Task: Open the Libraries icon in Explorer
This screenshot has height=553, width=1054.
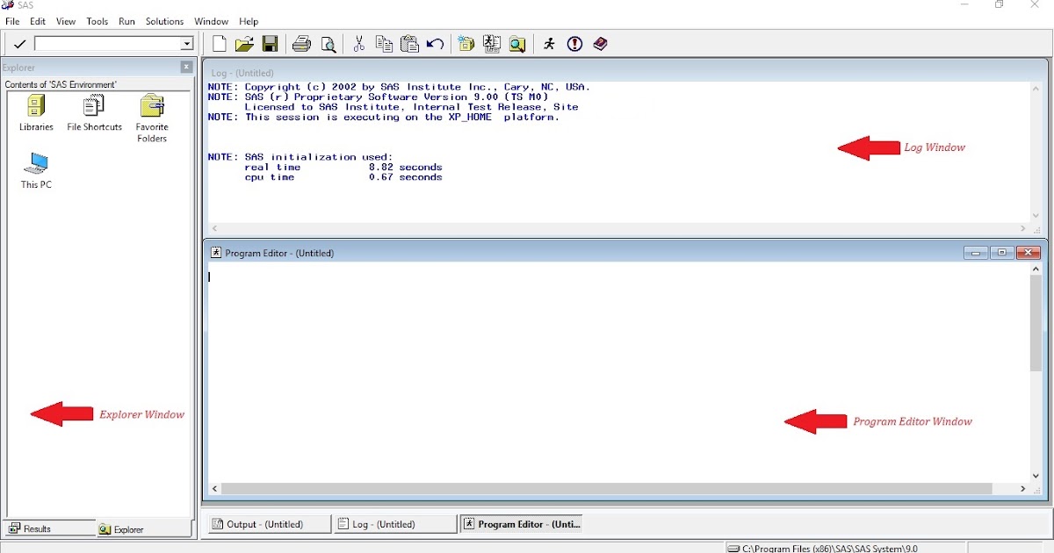Action: (x=35, y=107)
